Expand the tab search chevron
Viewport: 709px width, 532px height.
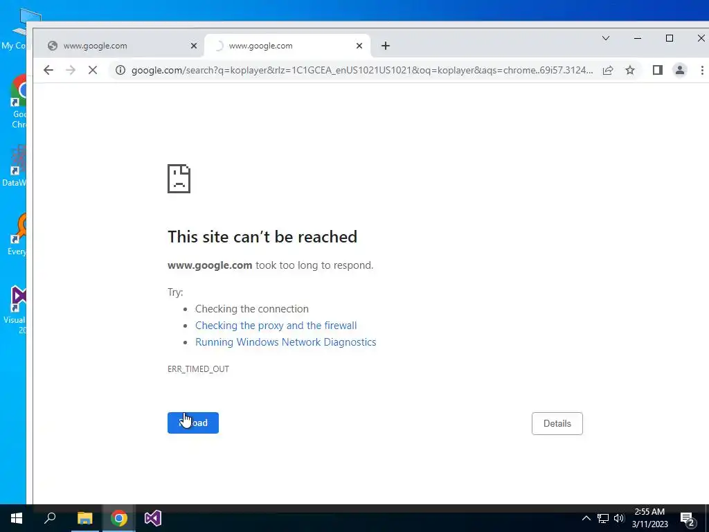pyautogui.click(x=606, y=39)
